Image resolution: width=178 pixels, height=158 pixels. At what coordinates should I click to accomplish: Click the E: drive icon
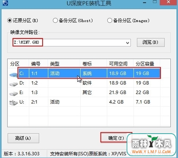click(14, 94)
